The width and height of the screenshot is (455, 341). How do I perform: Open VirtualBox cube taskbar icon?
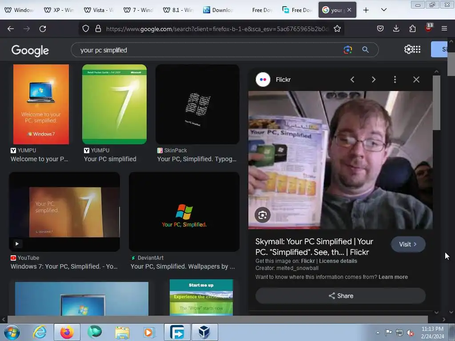tap(204, 332)
